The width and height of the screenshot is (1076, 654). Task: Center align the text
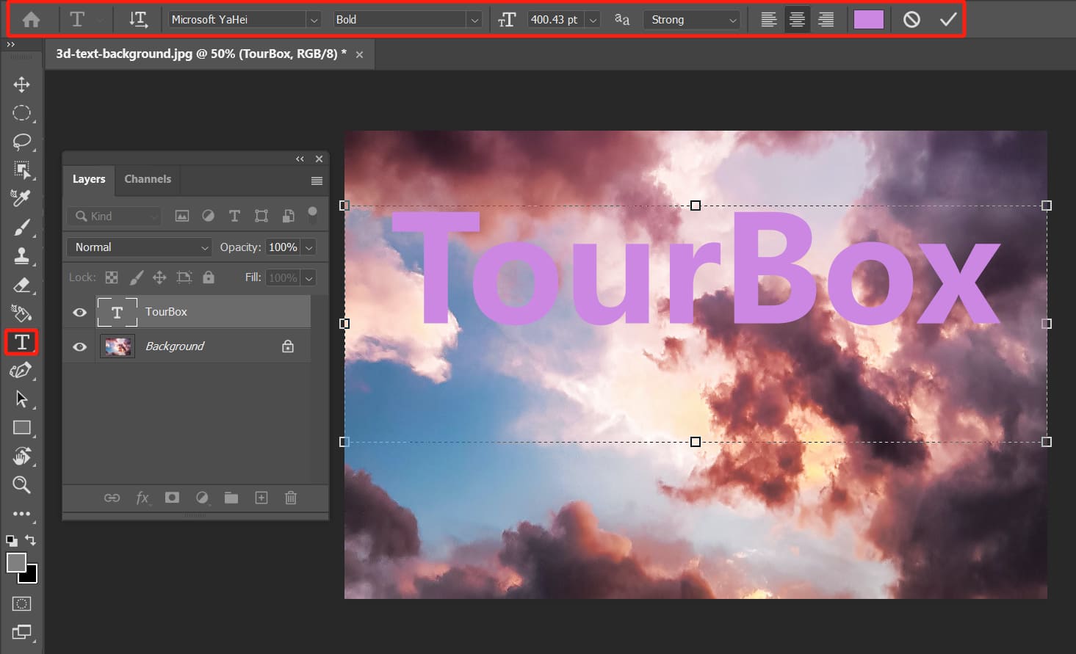click(x=797, y=20)
